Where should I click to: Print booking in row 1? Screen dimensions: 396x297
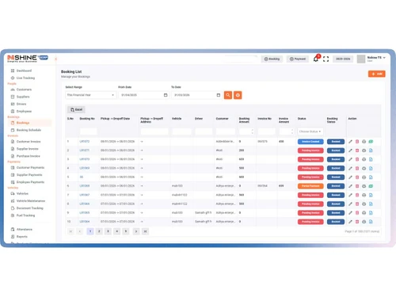[364, 142]
